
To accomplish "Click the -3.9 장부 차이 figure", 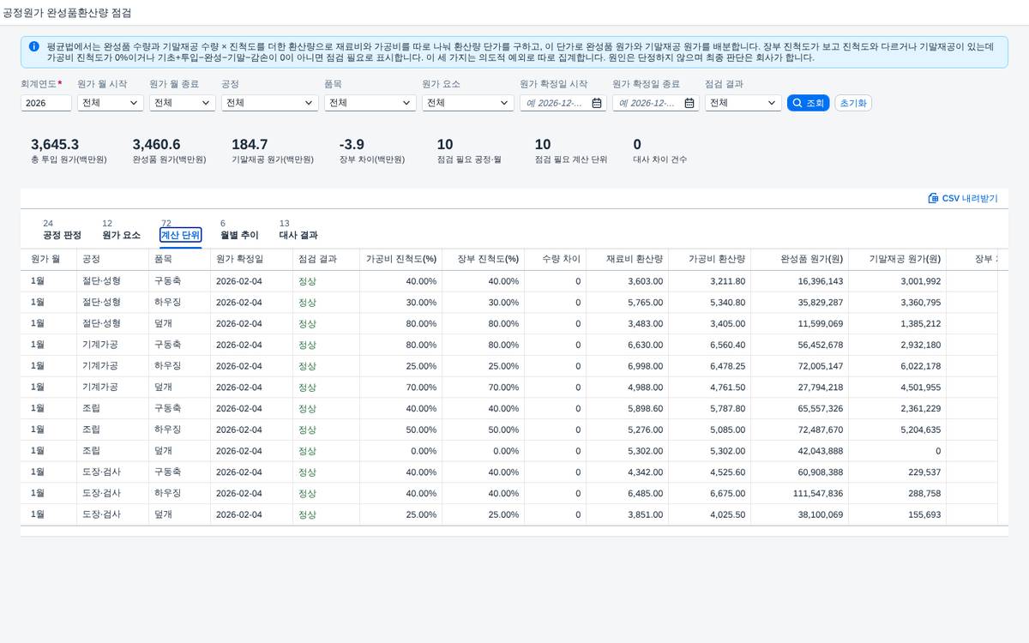I will click(x=352, y=145).
